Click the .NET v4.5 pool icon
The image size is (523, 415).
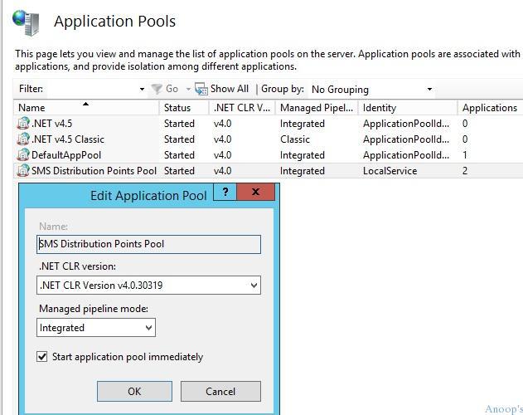tap(23, 124)
